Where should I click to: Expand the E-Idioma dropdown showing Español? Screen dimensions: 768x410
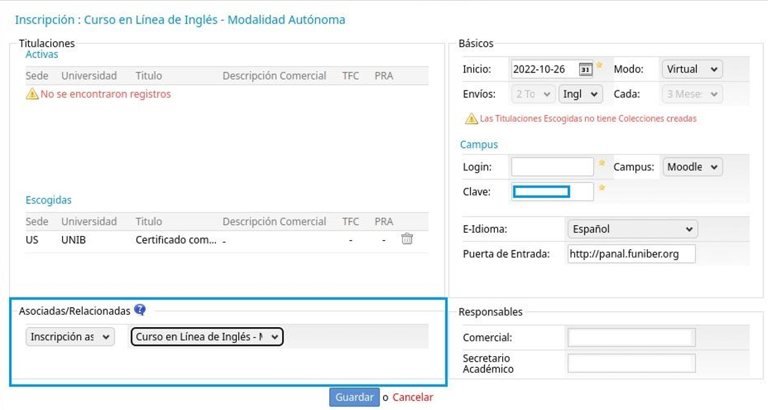tap(631, 229)
